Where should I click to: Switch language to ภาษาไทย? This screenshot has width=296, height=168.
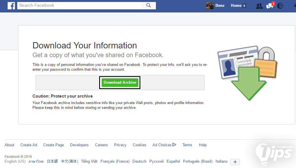click(x=36, y=161)
